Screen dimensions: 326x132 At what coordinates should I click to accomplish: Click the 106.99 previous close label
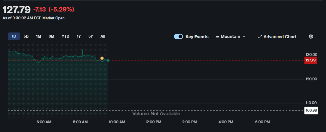coord(311,111)
